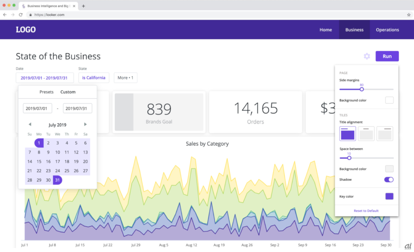This screenshot has height=252, width=414.
Task: Open Operations in the navigation bar
Action: [x=387, y=30]
